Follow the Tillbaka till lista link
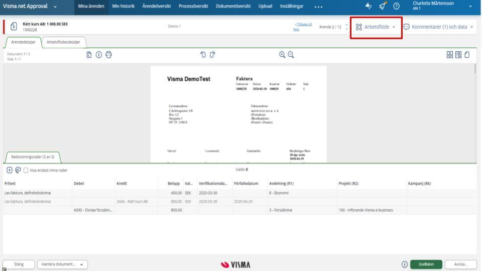 [302, 27]
